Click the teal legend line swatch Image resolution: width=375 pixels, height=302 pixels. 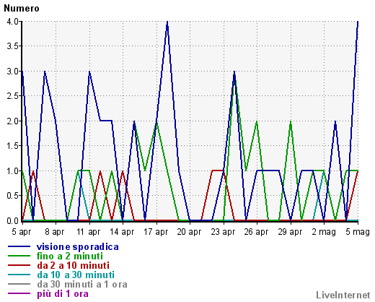pos(19,275)
